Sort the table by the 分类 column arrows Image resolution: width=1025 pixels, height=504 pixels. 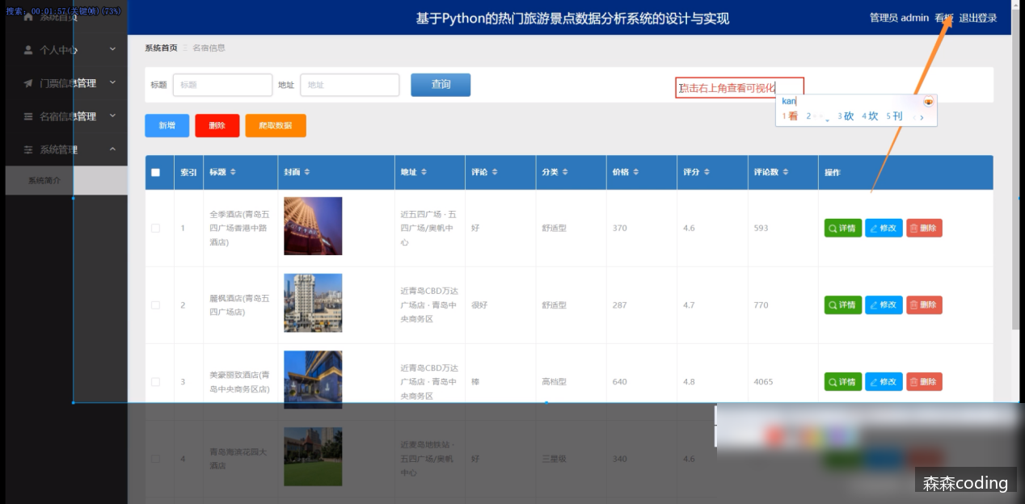565,172
